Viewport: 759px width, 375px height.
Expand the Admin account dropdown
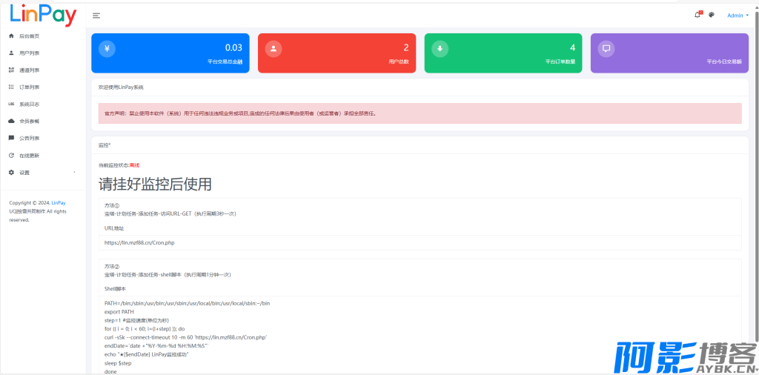click(738, 16)
